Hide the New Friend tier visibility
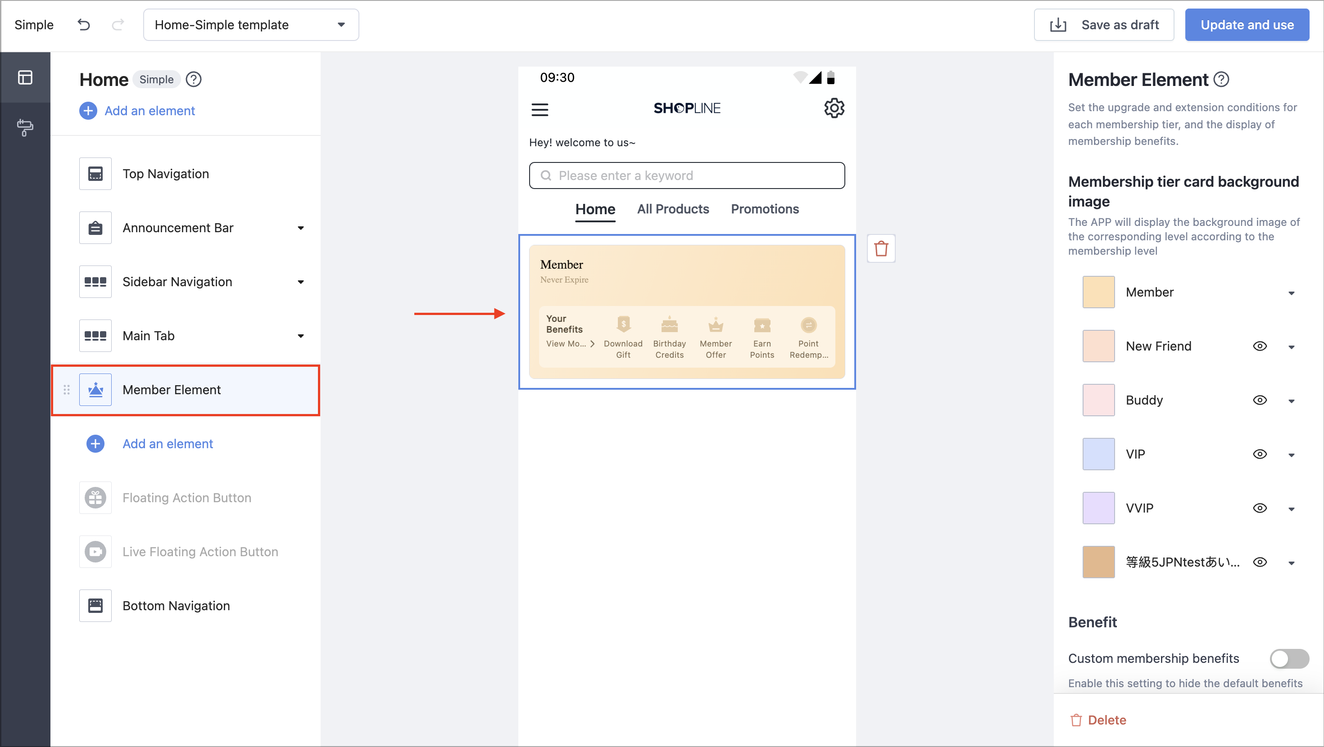1324x747 pixels. [x=1259, y=346]
